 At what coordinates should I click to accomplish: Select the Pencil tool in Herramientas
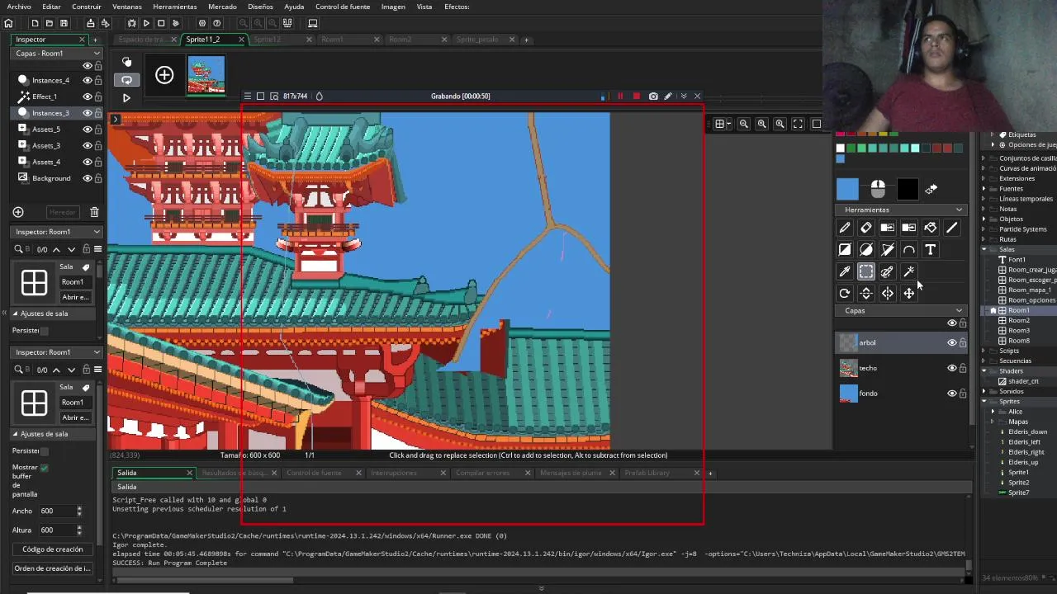click(x=844, y=228)
